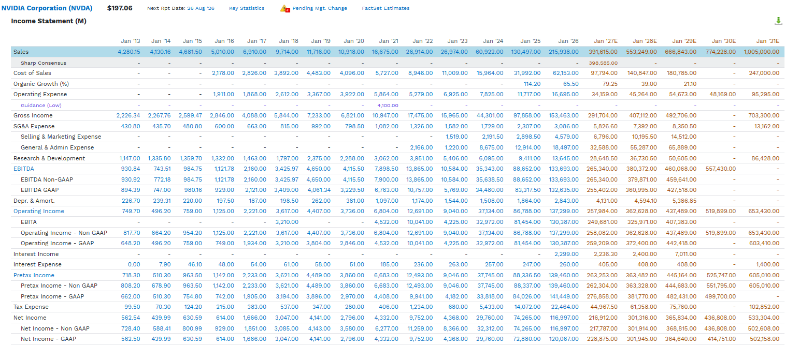Viewport: 786px width, 345px height.
Task: Open the Pretax Income row label link
Action: pyautogui.click(x=34, y=275)
